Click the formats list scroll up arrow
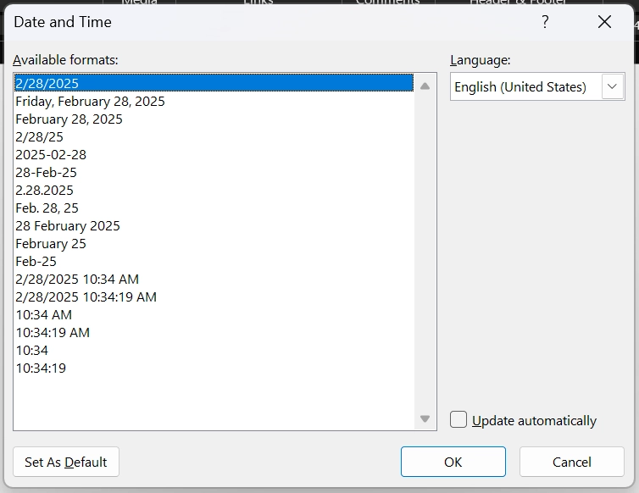This screenshot has height=493, width=639. pyautogui.click(x=425, y=86)
